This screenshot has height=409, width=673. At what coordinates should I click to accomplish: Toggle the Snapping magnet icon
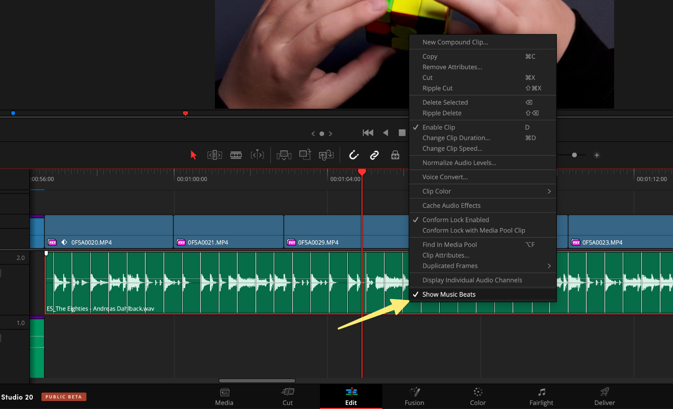click(354, 155)
